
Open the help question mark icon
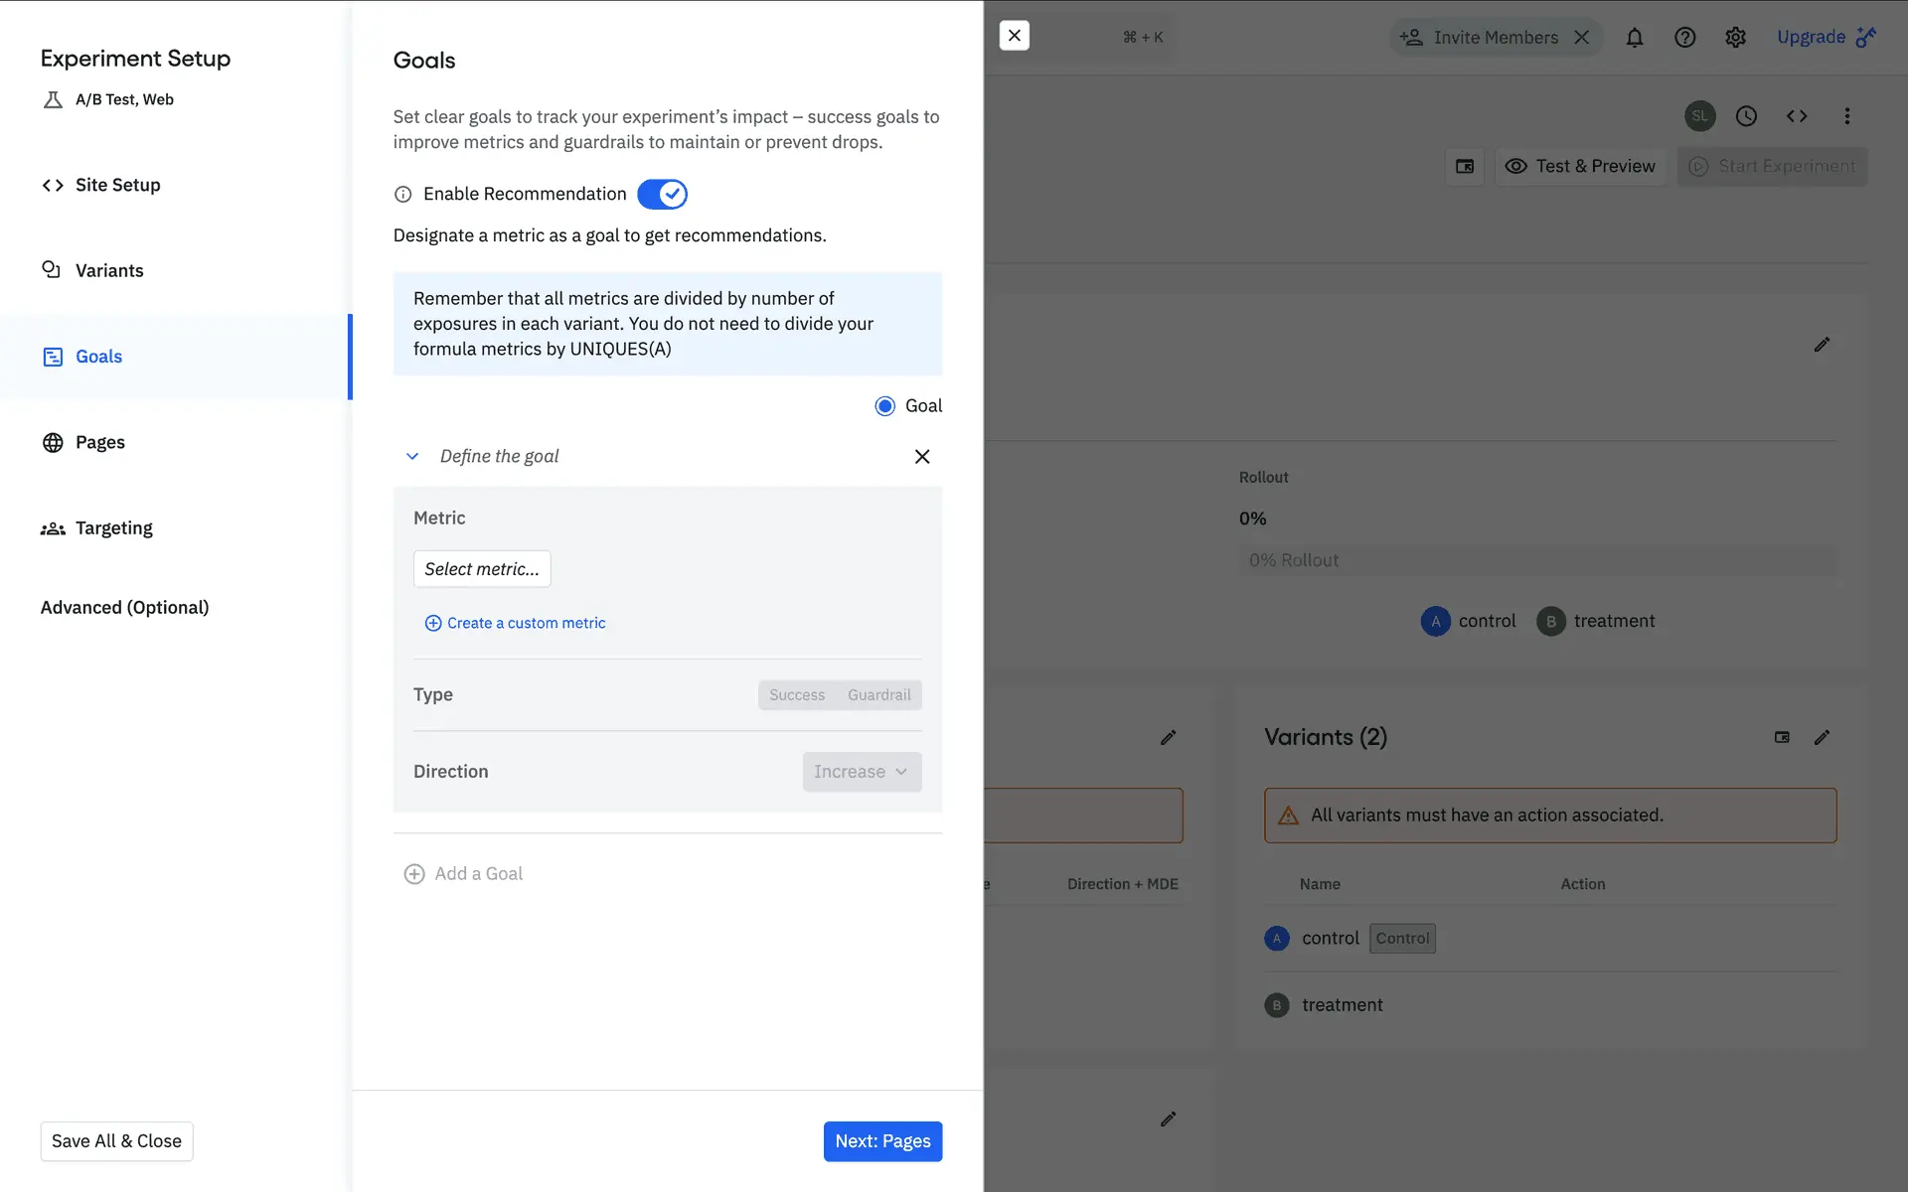click(x=1684, y=38)
